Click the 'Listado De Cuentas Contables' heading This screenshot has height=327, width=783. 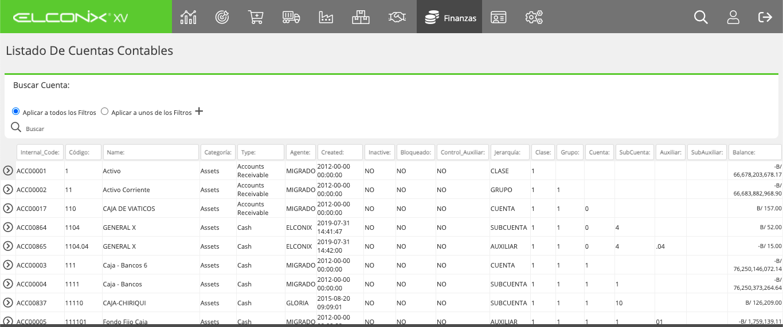(x=89, y=50)
